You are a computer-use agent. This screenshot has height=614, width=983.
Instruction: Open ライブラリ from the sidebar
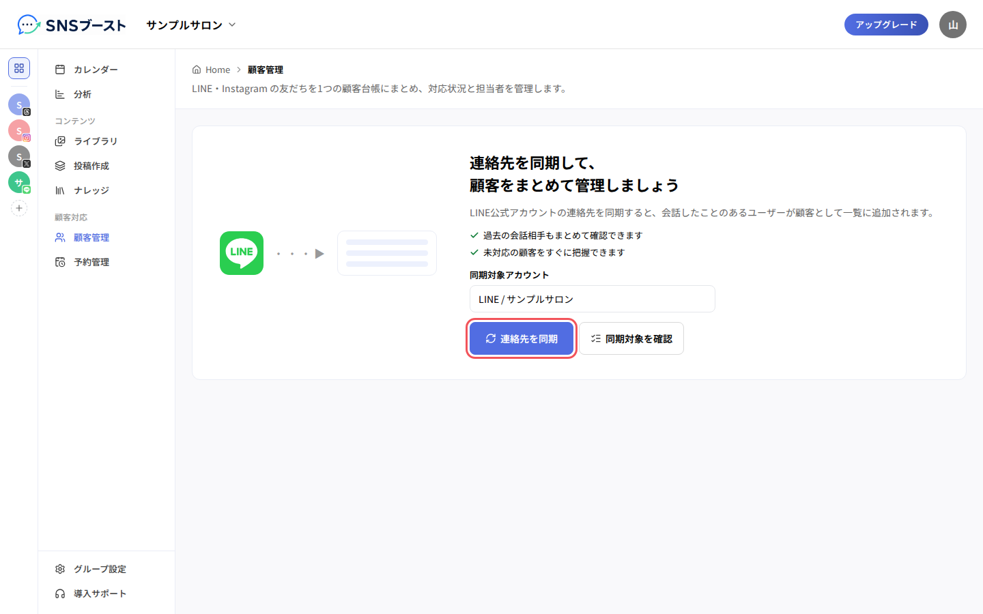tap(106, 141)
